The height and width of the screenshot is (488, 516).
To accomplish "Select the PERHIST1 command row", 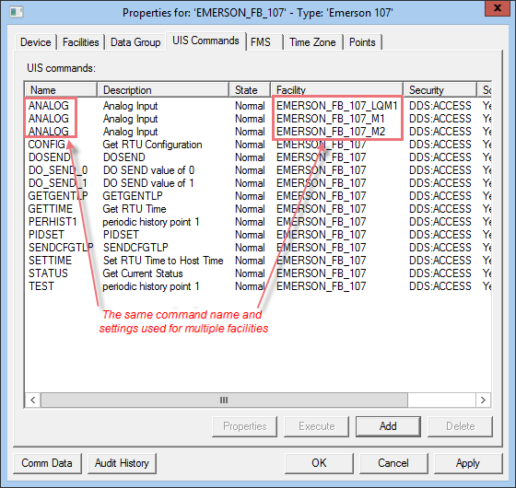I will tap(258, 222).
